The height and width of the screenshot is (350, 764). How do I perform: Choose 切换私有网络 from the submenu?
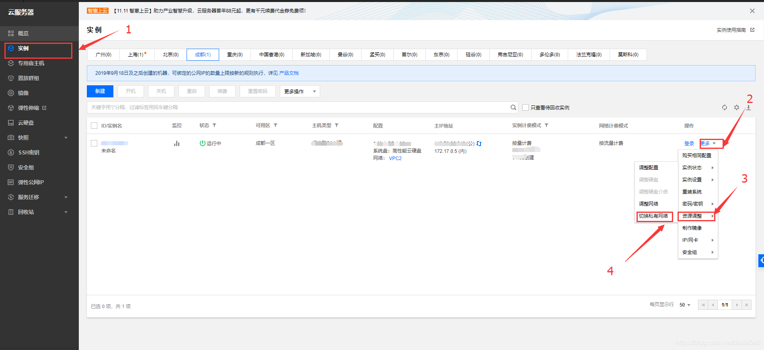654,216
